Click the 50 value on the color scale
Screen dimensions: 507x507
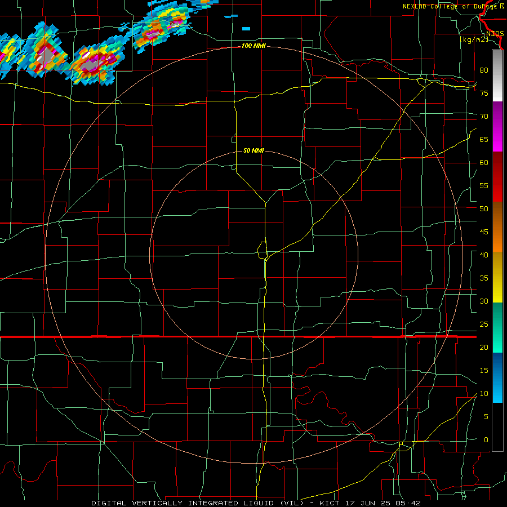[484, 209]
